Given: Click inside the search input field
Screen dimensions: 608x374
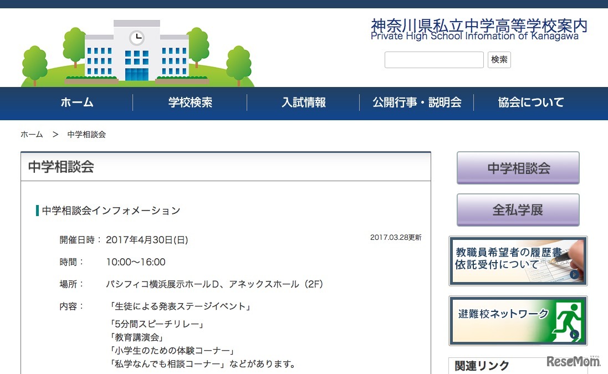Looking at the screenshot, I should click(x=434, y=59).
